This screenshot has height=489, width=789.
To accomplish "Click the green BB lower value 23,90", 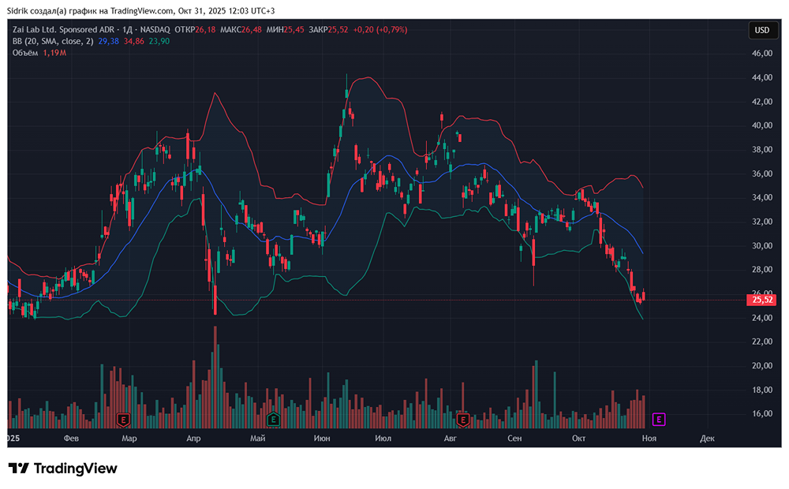I will point(159,41).
